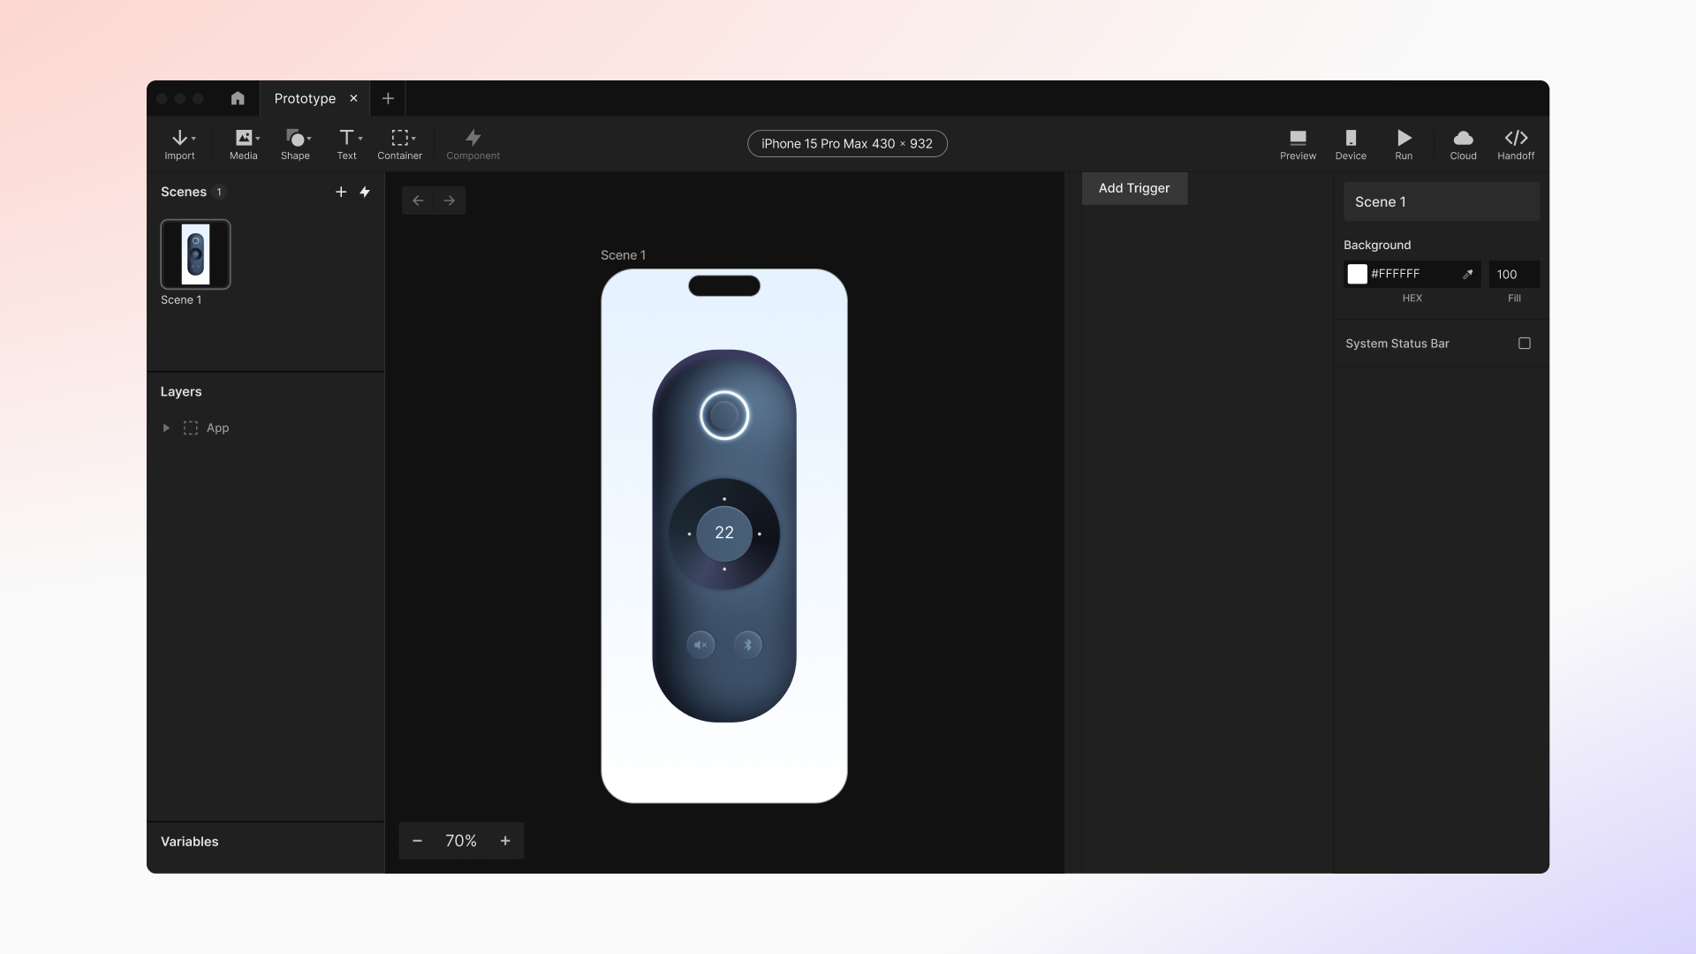Click the Scene 1 thumbnail
1696x954 pixels.
194,254
